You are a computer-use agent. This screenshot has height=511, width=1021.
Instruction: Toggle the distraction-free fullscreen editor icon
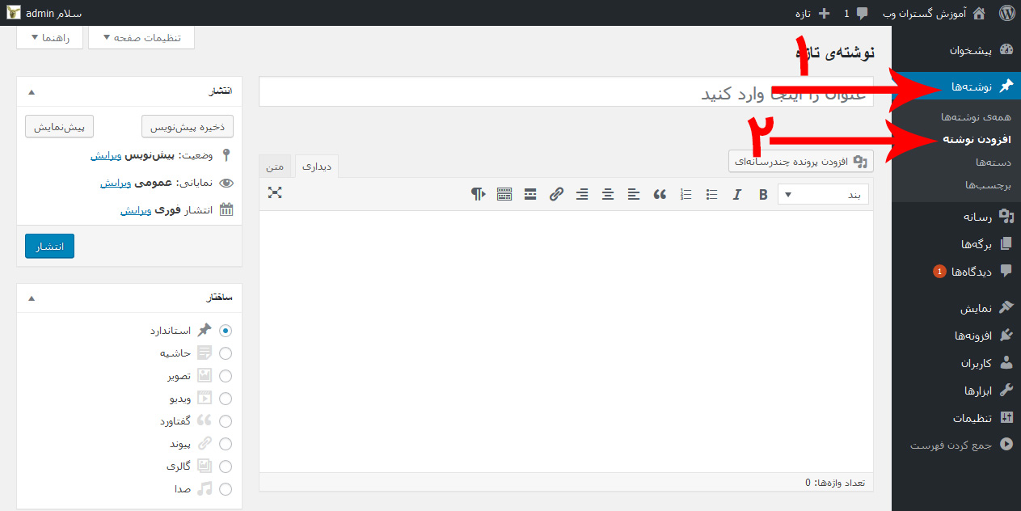pyautogui.click(x=275, y=192)
